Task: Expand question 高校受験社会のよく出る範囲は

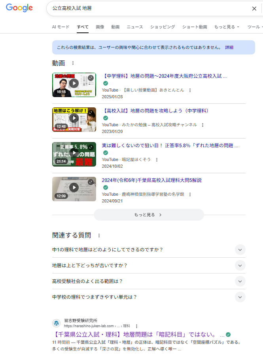Action: tap(240, 281)
